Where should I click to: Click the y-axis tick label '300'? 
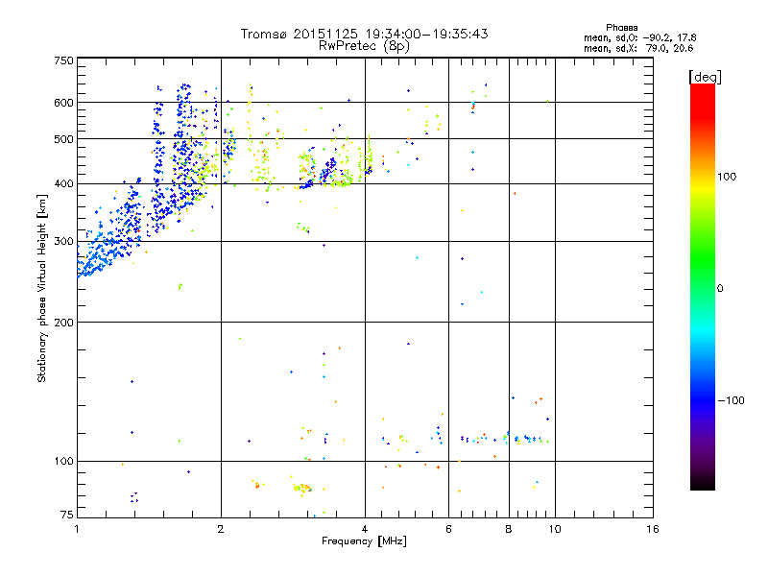tap(63, 242)
